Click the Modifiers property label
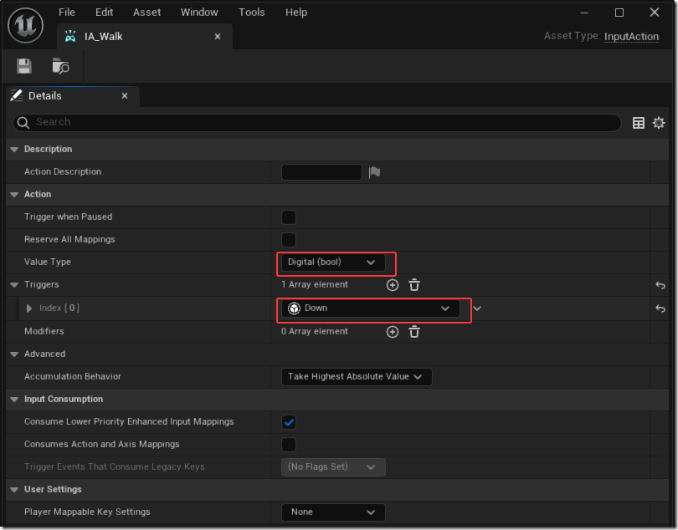 [x=44, y=331]
